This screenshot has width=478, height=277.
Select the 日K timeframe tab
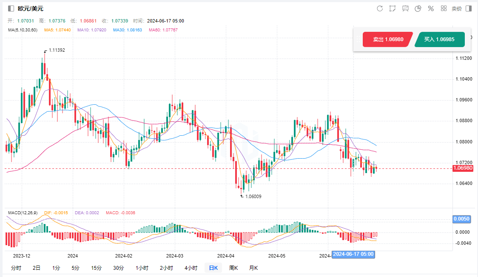point(213,268)
